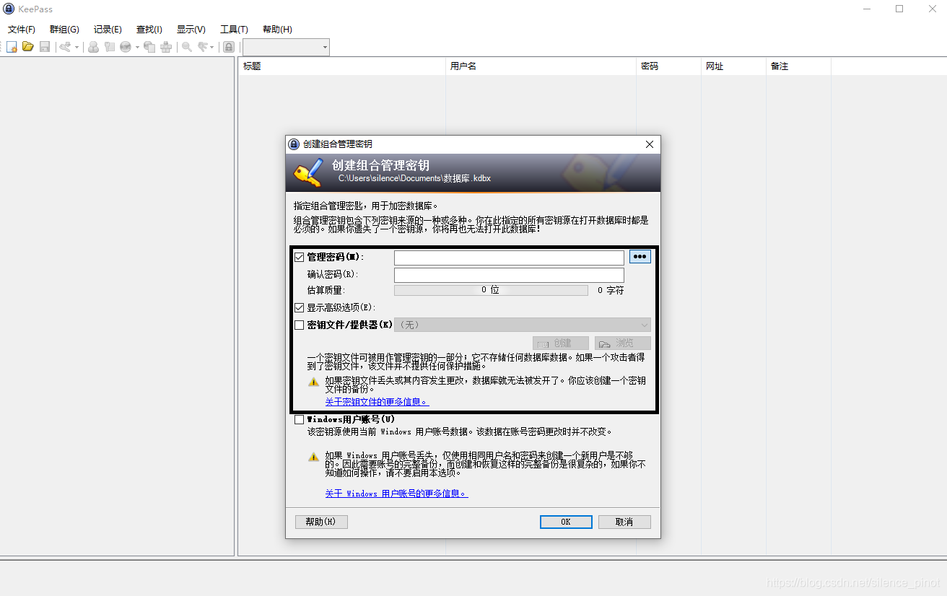Click the Copy URL toolbar icon
This screenshot has width=947, height=596.
coord(149,47)
